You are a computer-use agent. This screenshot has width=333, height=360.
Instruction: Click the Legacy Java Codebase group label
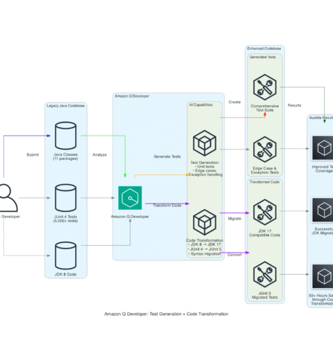[x=66, y=106]
